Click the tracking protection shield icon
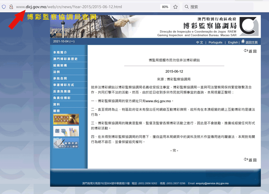 pos(4,7)
